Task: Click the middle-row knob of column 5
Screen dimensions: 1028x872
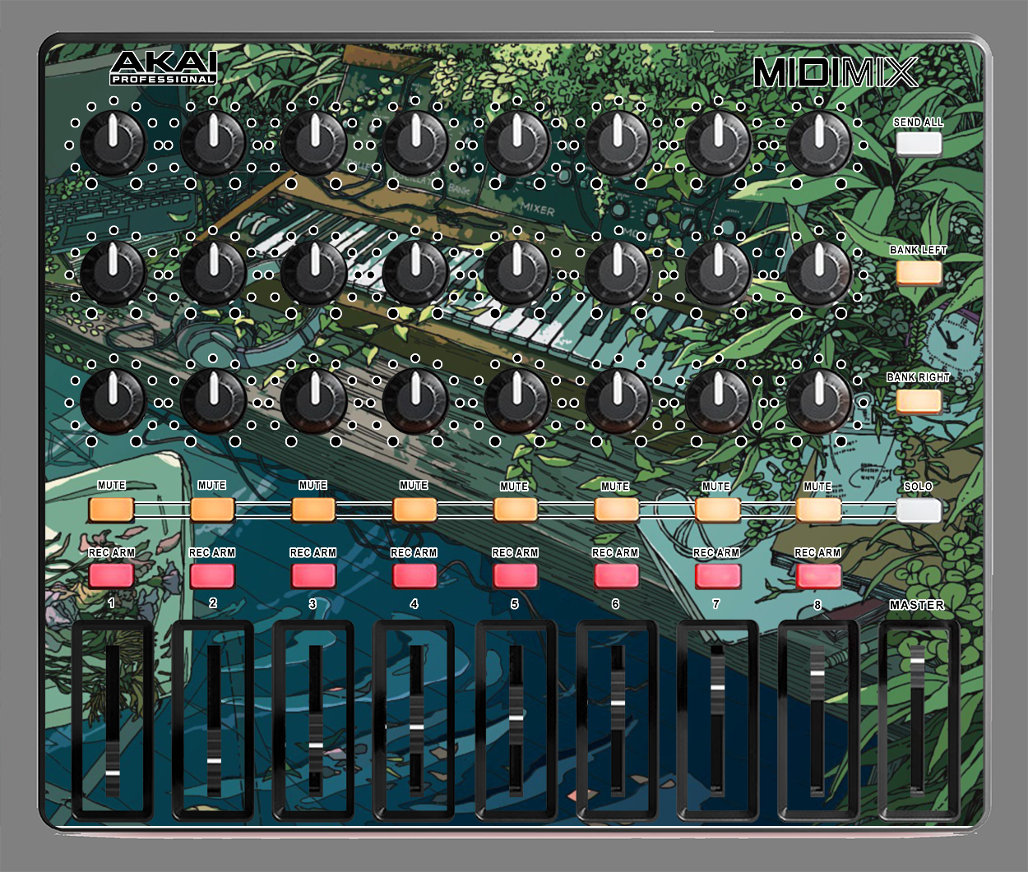Action: coord(516,272)
